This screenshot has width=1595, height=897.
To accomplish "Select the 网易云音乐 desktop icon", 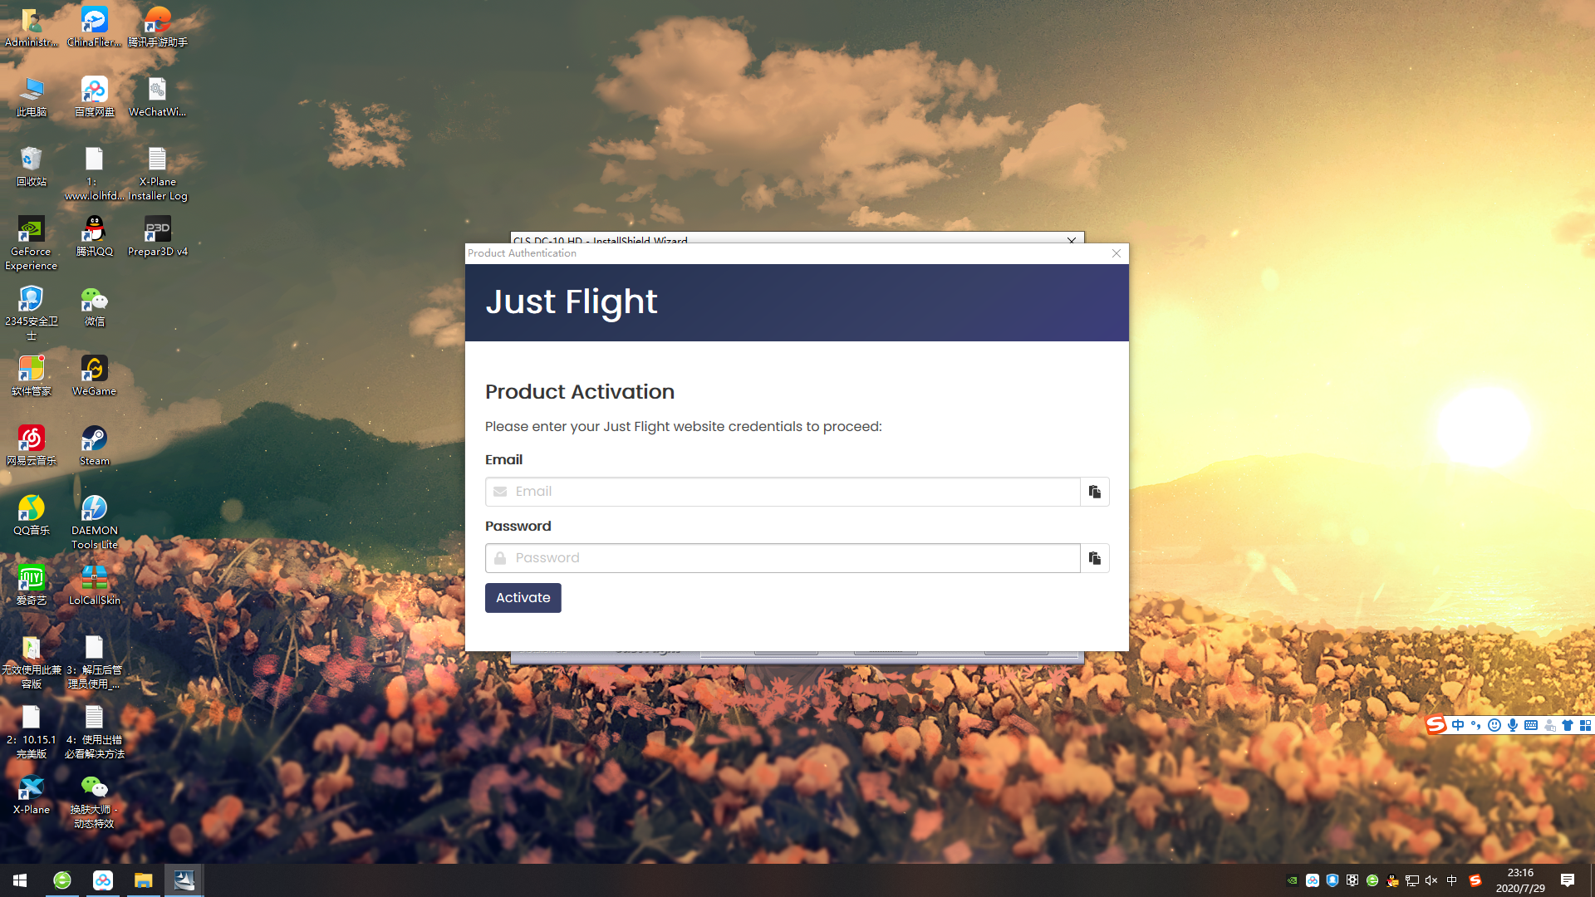I will point(32,445).
